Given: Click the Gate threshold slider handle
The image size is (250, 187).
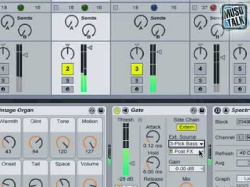Looking at the screenshot, I should [132, 164].
